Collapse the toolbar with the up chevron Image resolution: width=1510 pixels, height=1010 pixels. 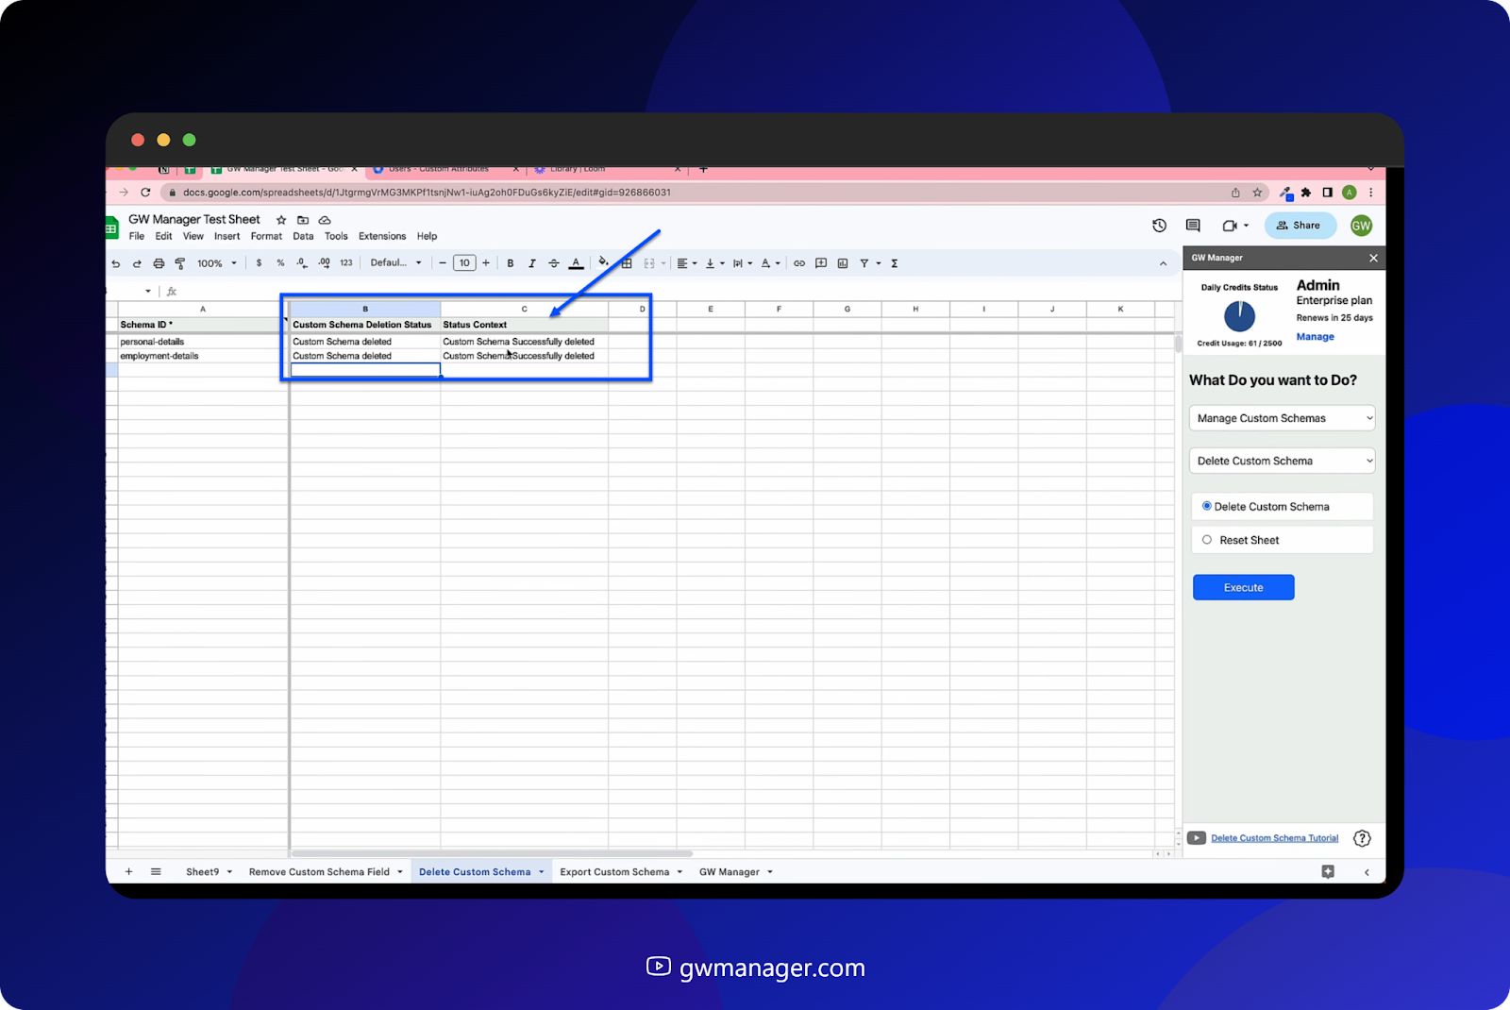pos(1163,264)
